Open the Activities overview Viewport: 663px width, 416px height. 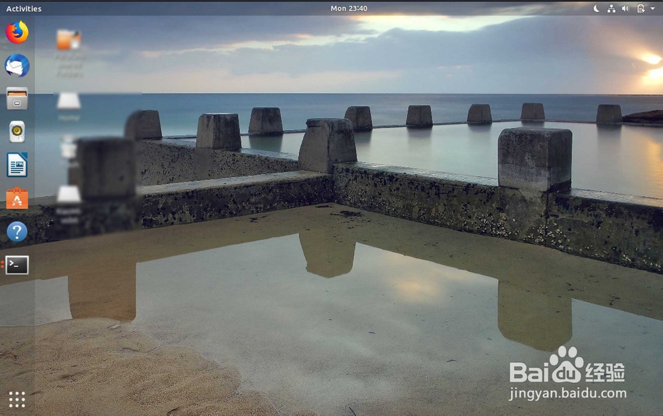tap(24, 9)
